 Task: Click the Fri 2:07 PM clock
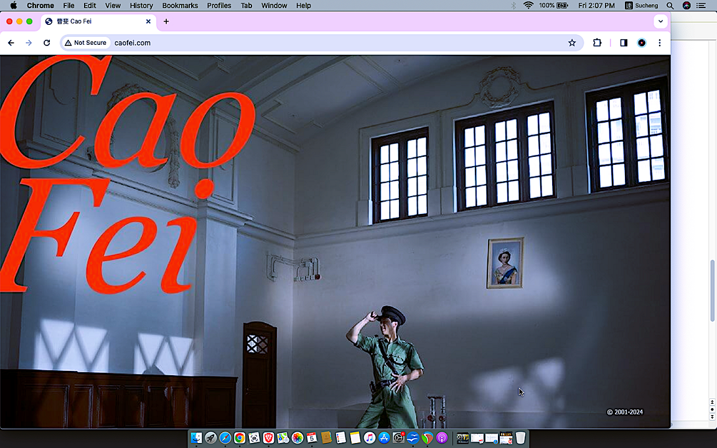pos(596,6)
